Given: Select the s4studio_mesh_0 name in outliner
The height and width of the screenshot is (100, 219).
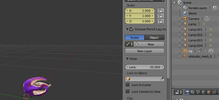Looking at the screenshot, I should click(200, 56).
